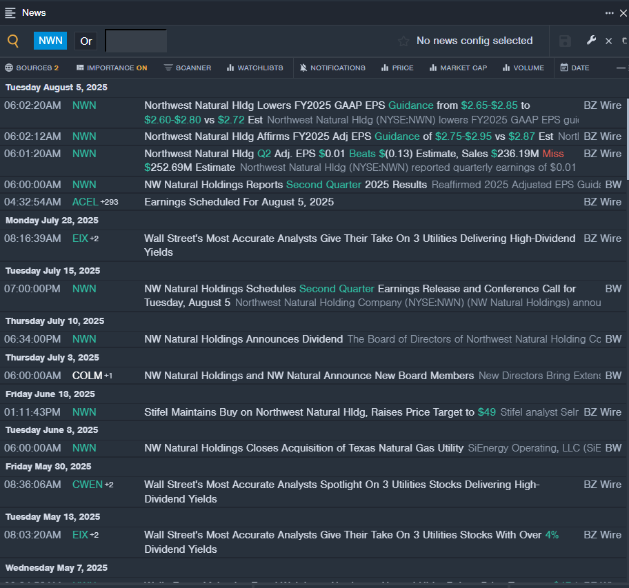The height and width of the screenshot is (588, 629).
Task: Open the three-dots more options menu
Action: tap(610, 13)
